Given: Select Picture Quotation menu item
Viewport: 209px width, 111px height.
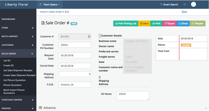Looking at the screenshot, I should tap(13, 85).
